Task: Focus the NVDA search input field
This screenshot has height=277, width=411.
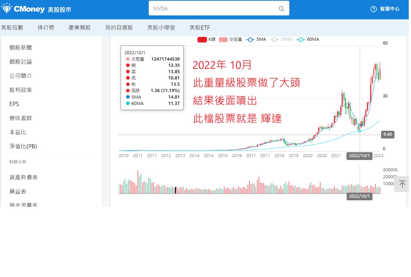Action: [x=219, y=9]
